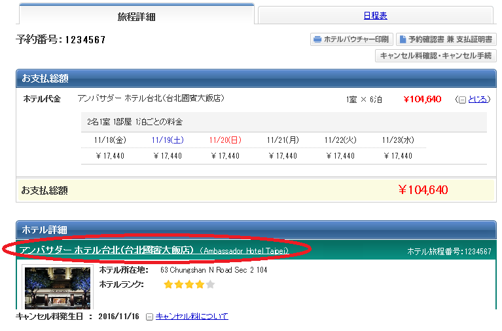Screen dimensions: 502x331
Task: Click the minus icon beside とじる
Action: pyautogui.click(x=462, y=100)
